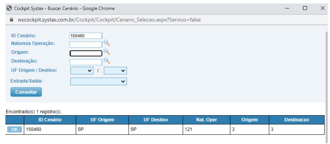Focus the Origem input field

(86, 53)
